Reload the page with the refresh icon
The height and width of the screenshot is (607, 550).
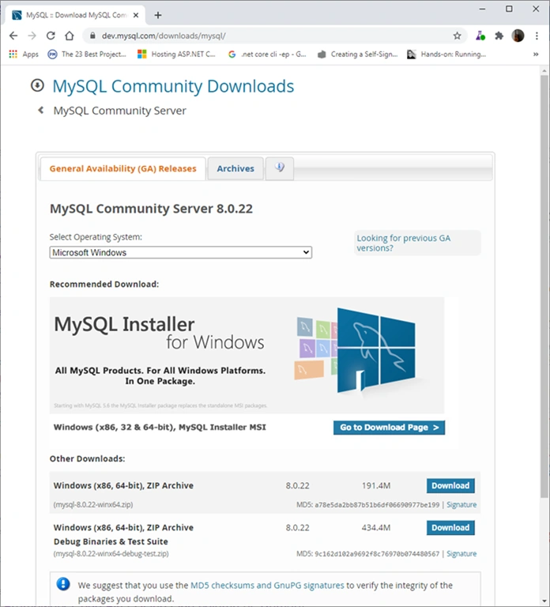[x=51, y=36]
